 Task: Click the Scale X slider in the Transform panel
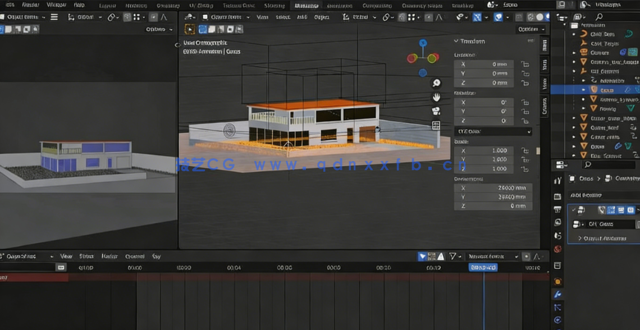coord(484,150)
